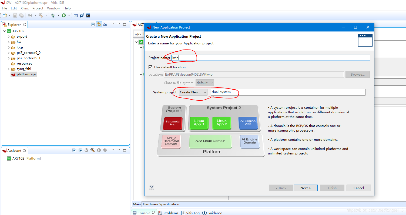This screenshot has width=406, height=215.
Task: Maximize the Explorer panel
Action: click(x=125, y=24)
